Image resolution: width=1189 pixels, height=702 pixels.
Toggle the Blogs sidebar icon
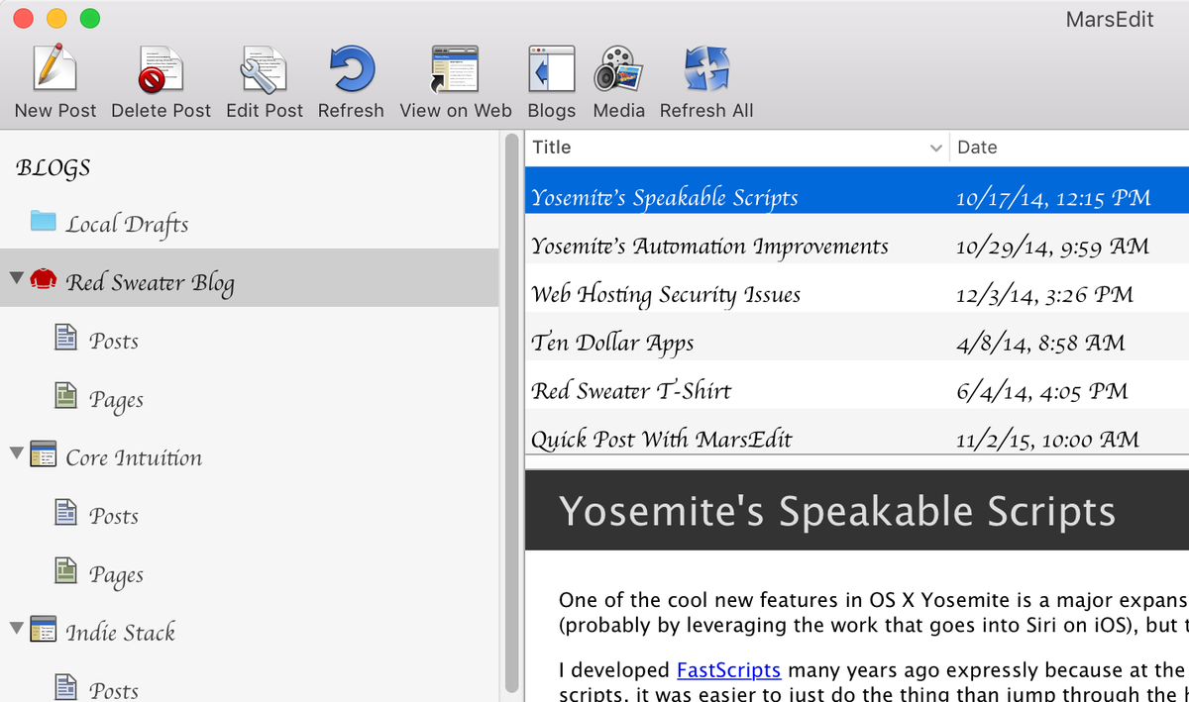tap(551, 68)
